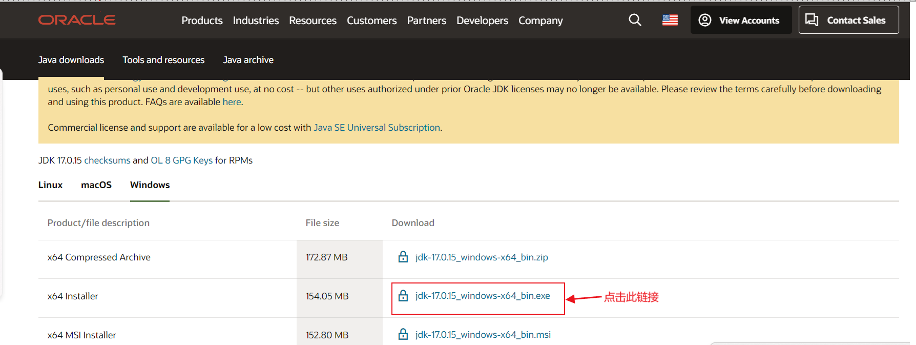Download jdk-17.0.15_windows-x64_bin.exe
Screen dimensions: 916x345
pos(483,296)
